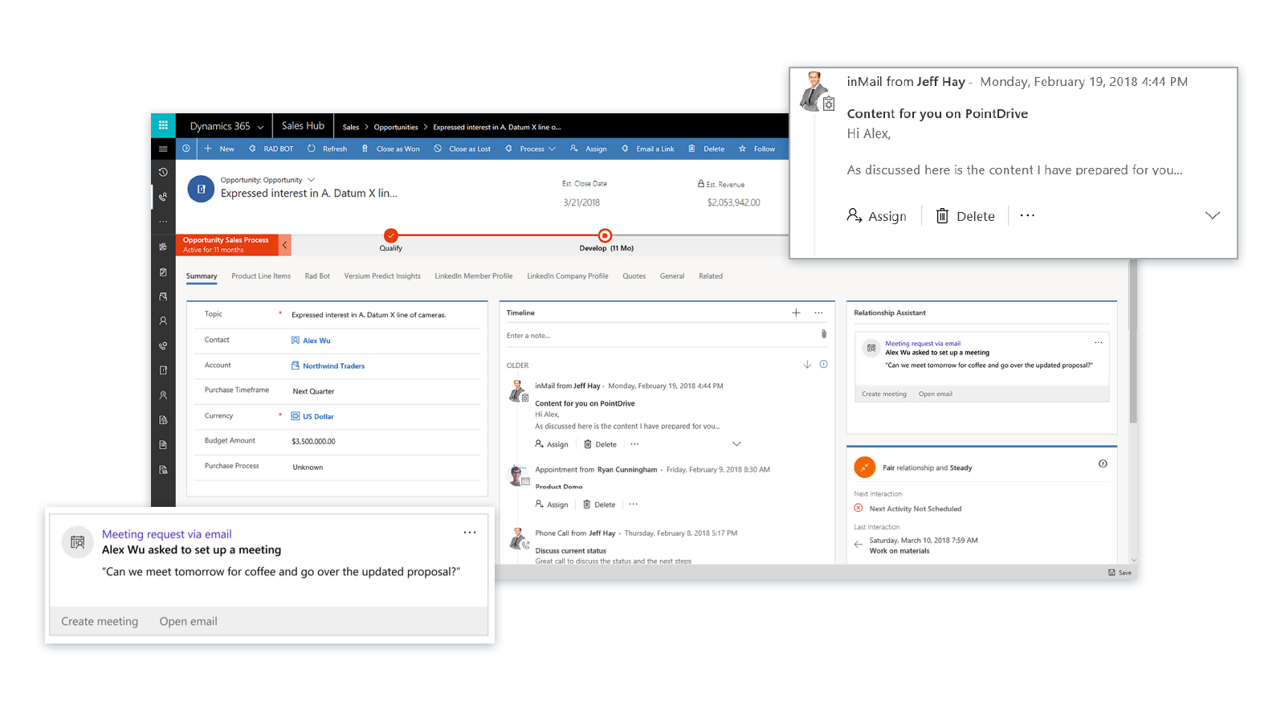
Task: Delete the Jeff Hay inMail in timeline
Action: click(600, 444)
